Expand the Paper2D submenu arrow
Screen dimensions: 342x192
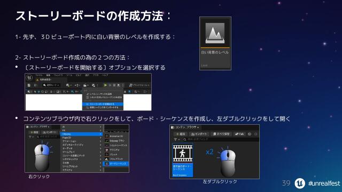coord(100,138)
